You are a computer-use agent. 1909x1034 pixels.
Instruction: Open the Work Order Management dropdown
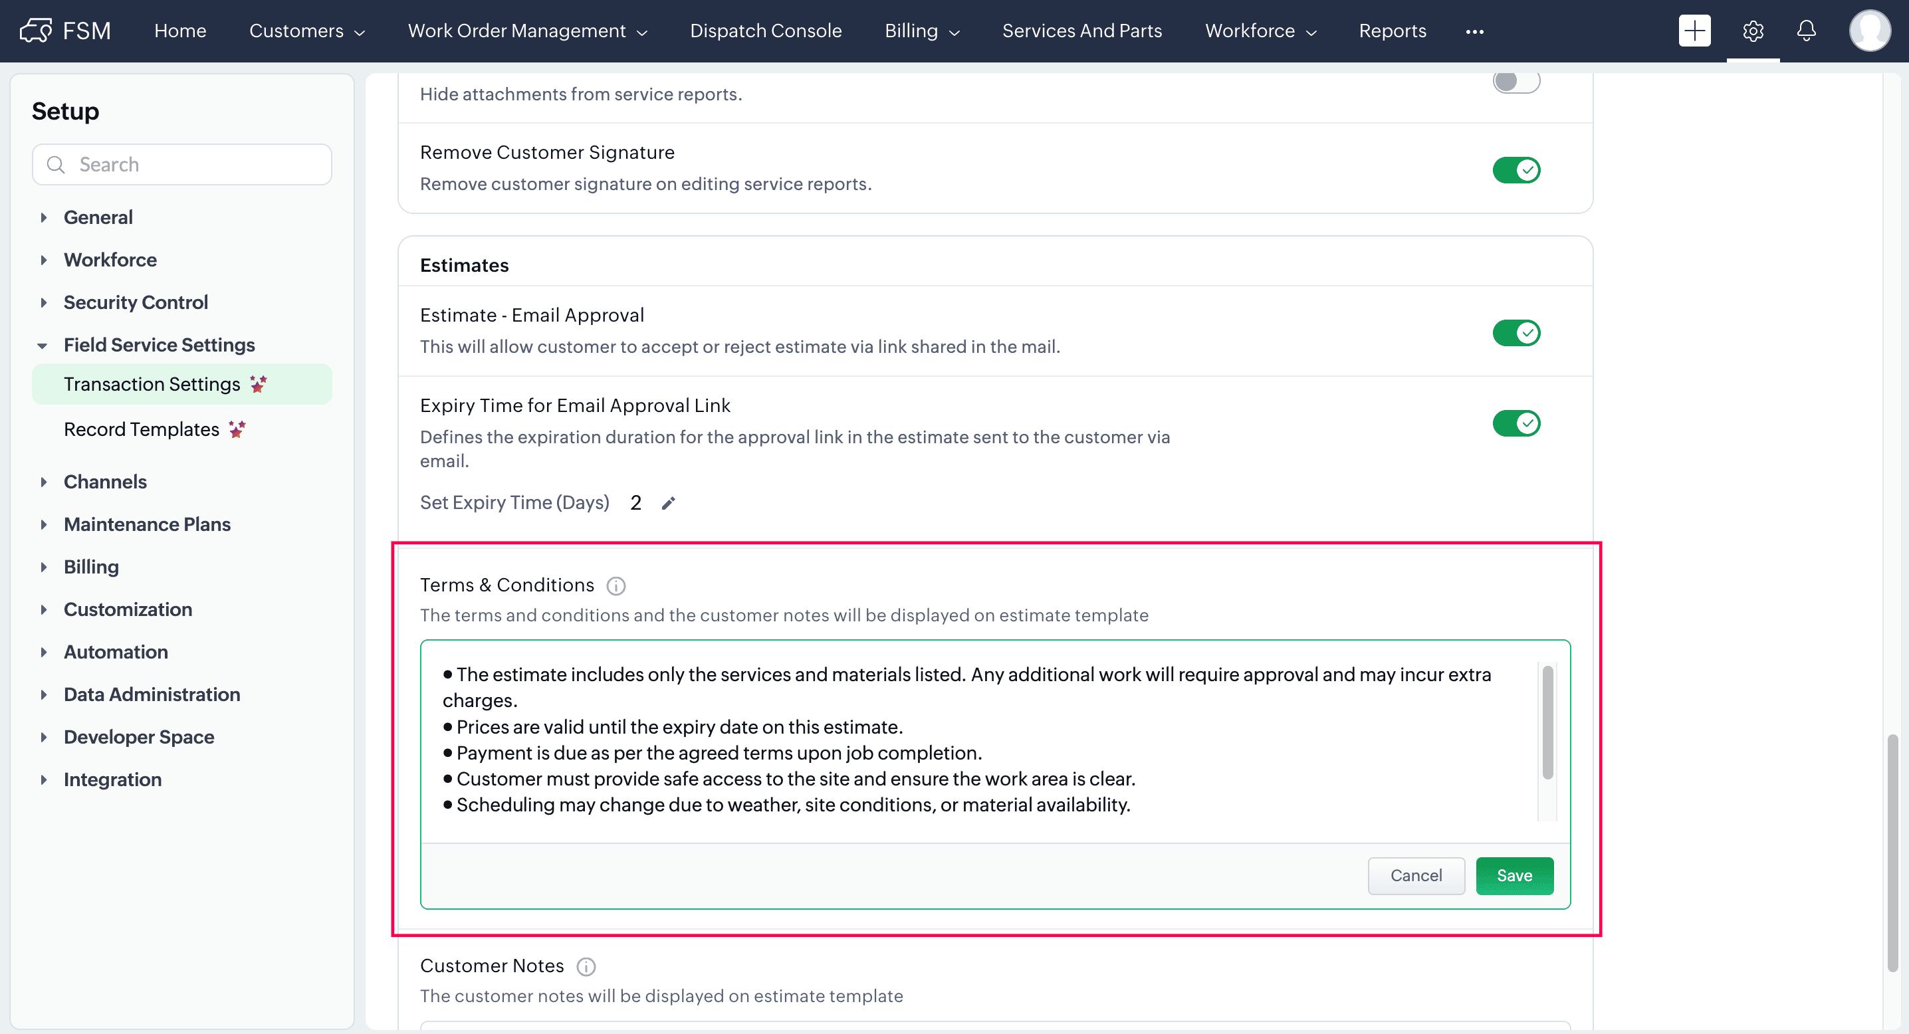[527, 31]
